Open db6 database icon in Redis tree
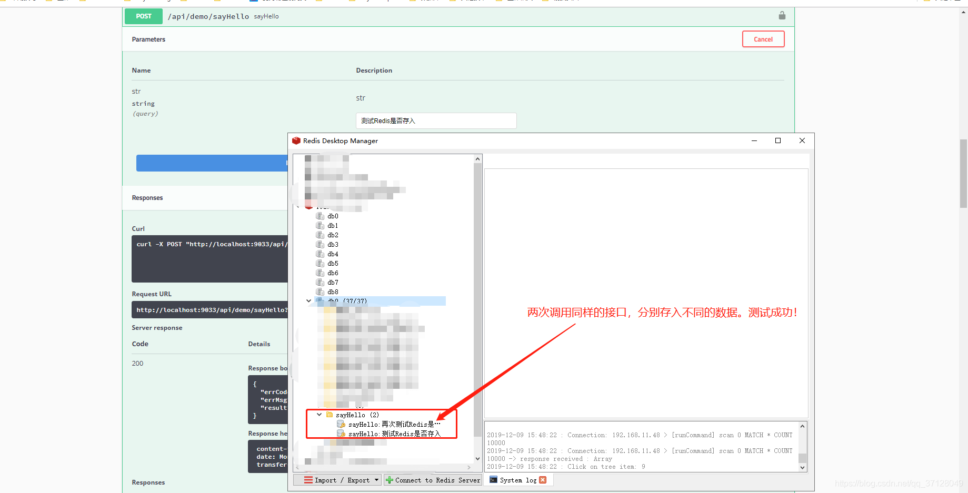Image resolution: width=968 pixels, height=493 pixels. coord(320,273)
